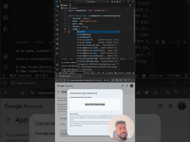Viewport: 190px width, 142px height.
Task: Open Google Account help icon
Action: 123,86
